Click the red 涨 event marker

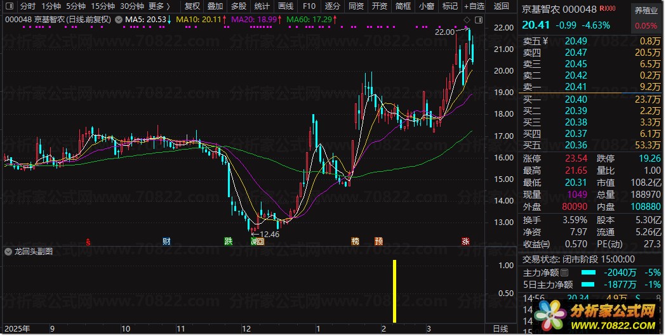click(x=465, y=241)
